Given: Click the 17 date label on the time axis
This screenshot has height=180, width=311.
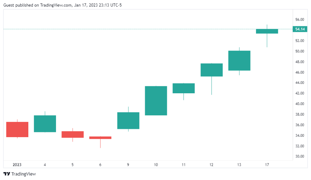Looking at the screenshot, I should point(267,165).
